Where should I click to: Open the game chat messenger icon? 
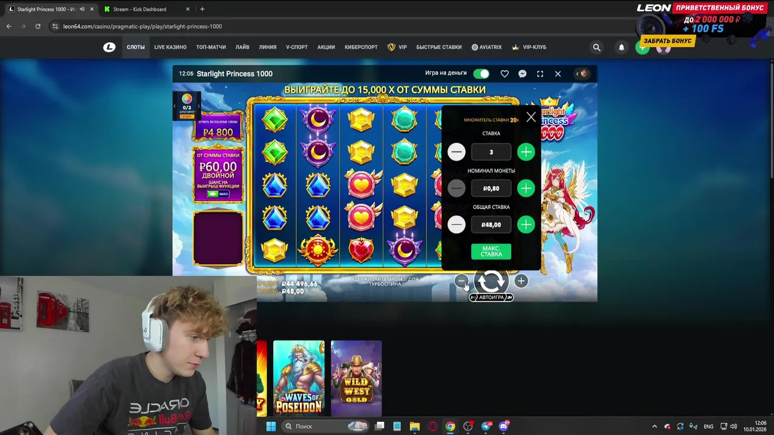[522, 74]
